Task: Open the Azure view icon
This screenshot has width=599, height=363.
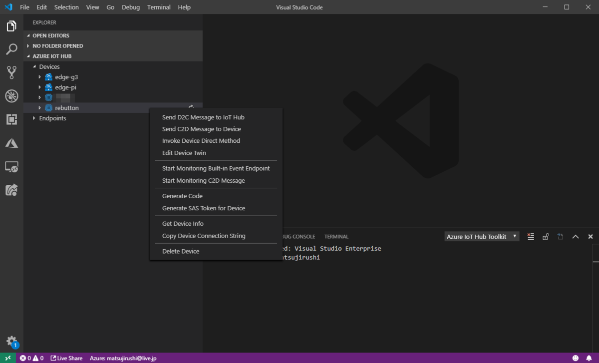Action: click(x=11, y=143)
